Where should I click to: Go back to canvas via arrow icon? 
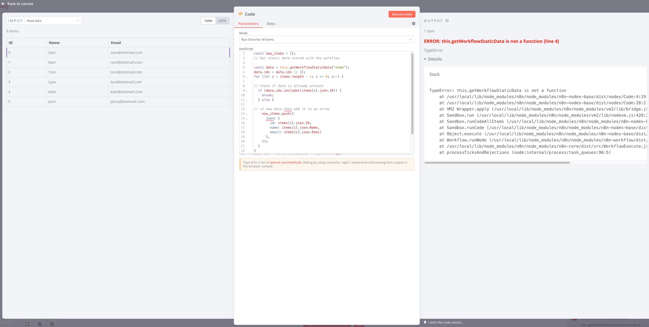point(3,4)
